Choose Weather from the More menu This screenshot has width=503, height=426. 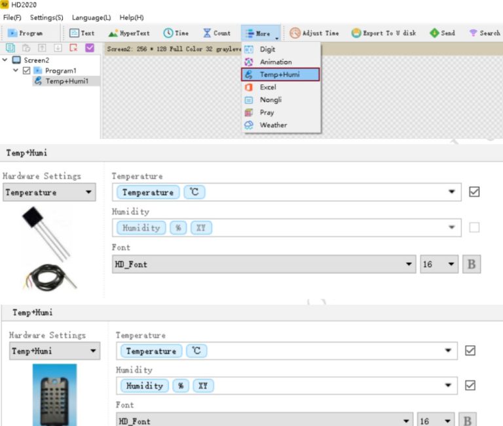273,125
